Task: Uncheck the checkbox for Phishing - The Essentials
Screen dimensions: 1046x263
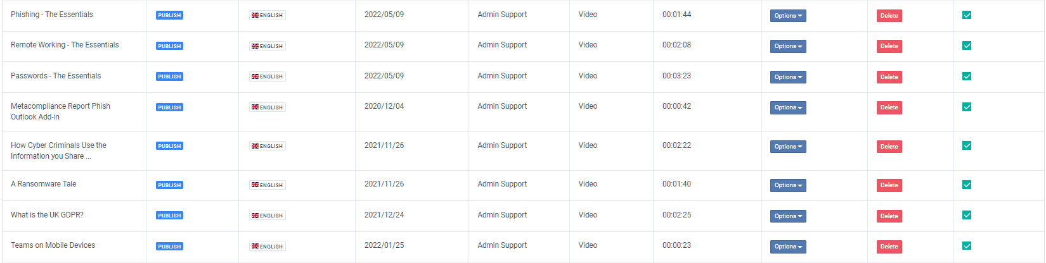Action: coord(967,15)
